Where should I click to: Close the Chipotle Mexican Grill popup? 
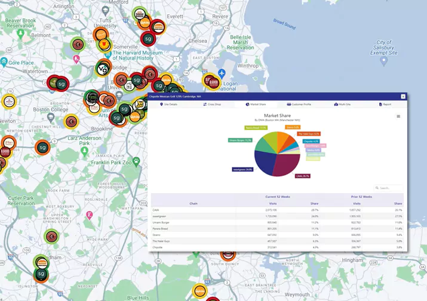pyautogui.click(x=403, y=96)
